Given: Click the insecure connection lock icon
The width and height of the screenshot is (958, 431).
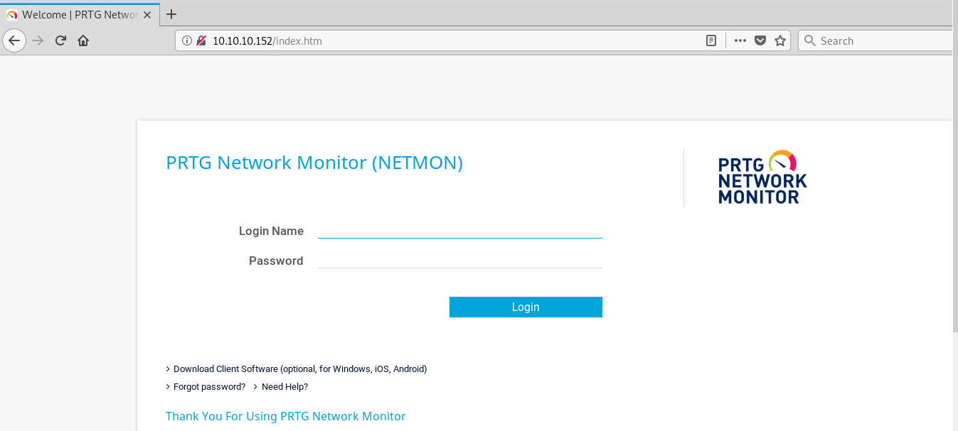Looking at the screenshot, I should pos(201,40).
